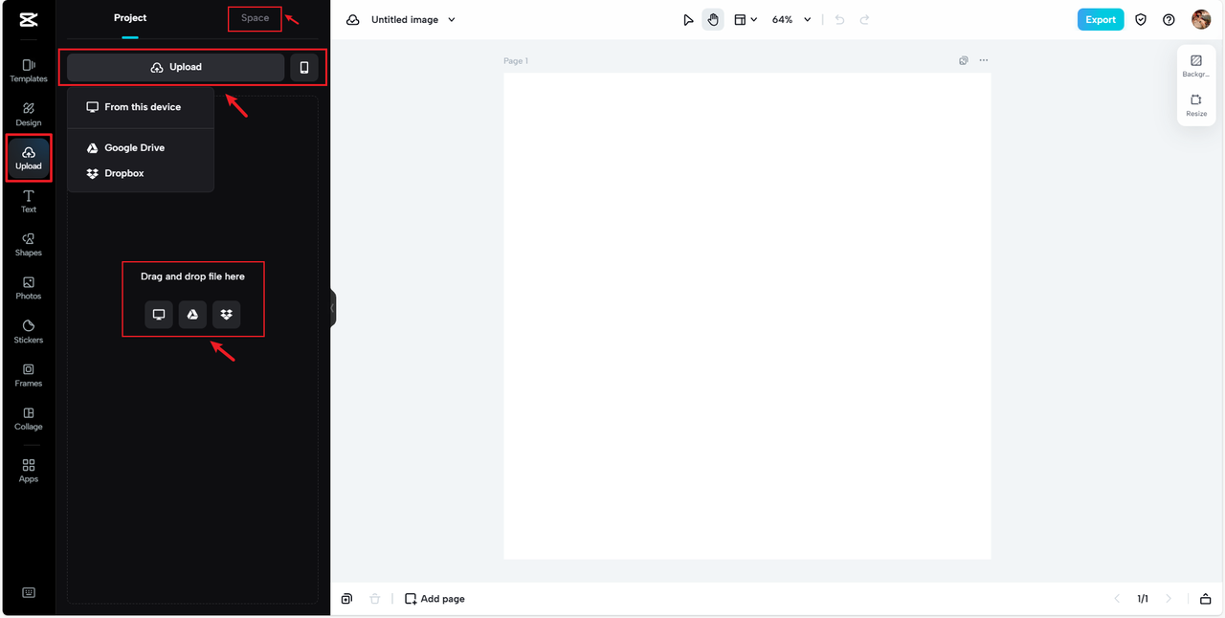
Task: Click the 1/1 page indicator
Action: coord(1143,599)
